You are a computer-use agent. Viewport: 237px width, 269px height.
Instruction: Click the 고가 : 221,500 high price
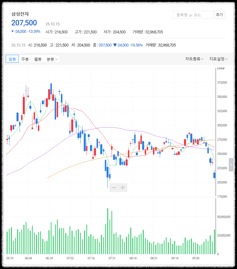(x=86, y=32)
